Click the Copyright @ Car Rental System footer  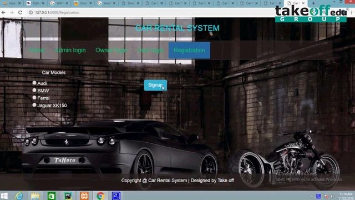177,181
